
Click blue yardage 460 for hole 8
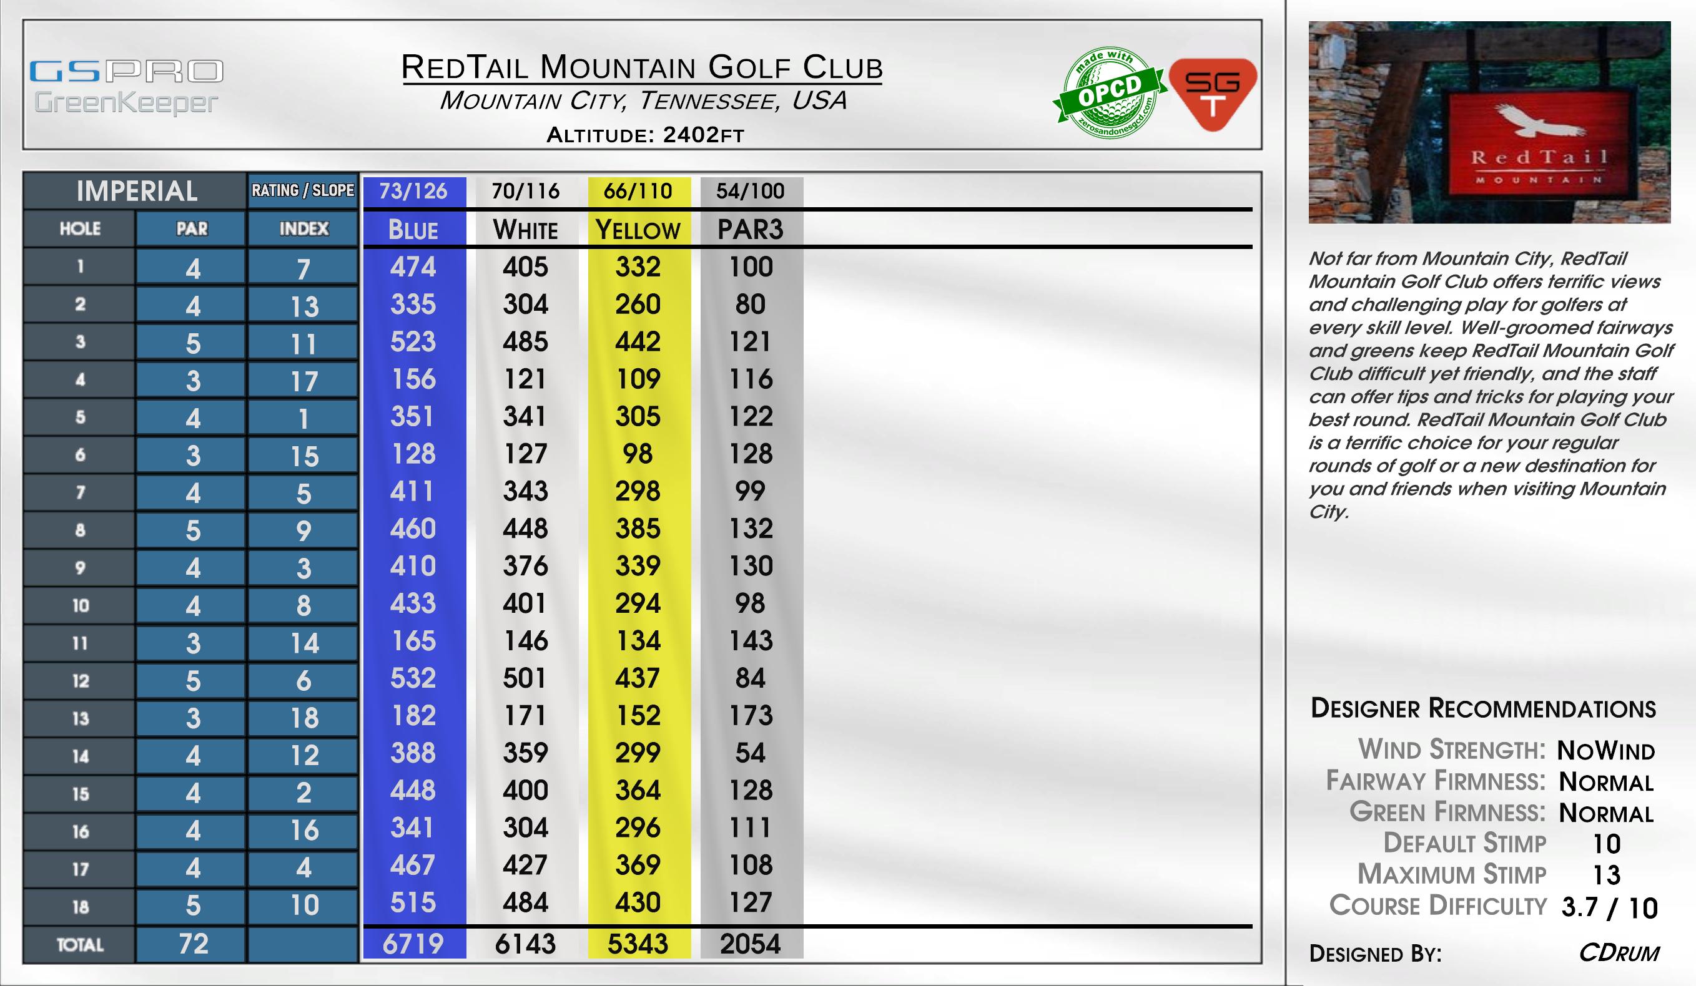pos(413,529)
